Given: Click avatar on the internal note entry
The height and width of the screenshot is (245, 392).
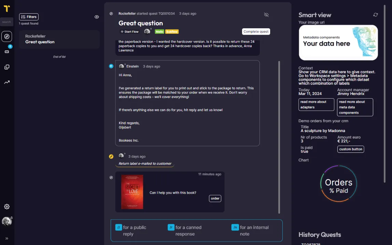Looking at the screenshot, I should pyautogui.click(x=121, y=156).
